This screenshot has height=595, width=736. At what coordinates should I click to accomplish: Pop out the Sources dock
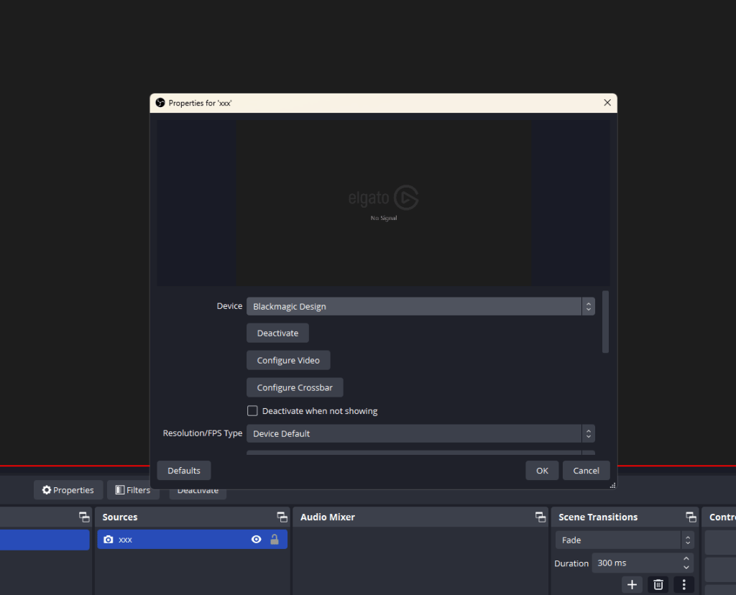(x=282, y=517)
